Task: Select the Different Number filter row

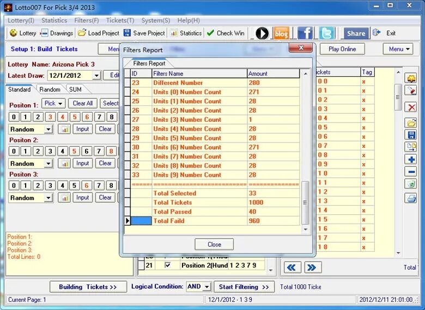Action: click(212, 83)
